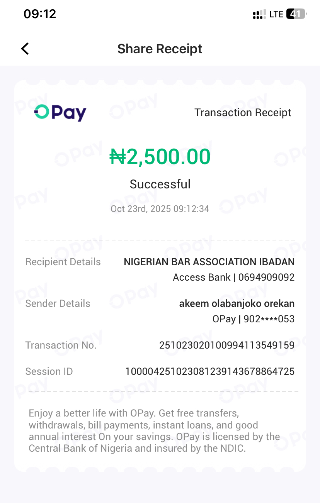
Task: Tap the 09:12 clock in the status bar
Action: pyautogui.click(x=40, y=14)
